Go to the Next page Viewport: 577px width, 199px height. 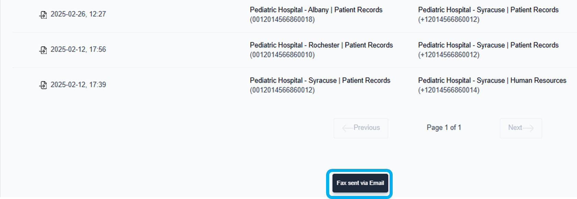[521, 128]
